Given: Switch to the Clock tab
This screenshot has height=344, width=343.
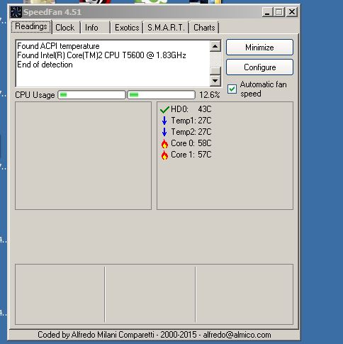Looking at the screenshot, I should tap(66, 28).
